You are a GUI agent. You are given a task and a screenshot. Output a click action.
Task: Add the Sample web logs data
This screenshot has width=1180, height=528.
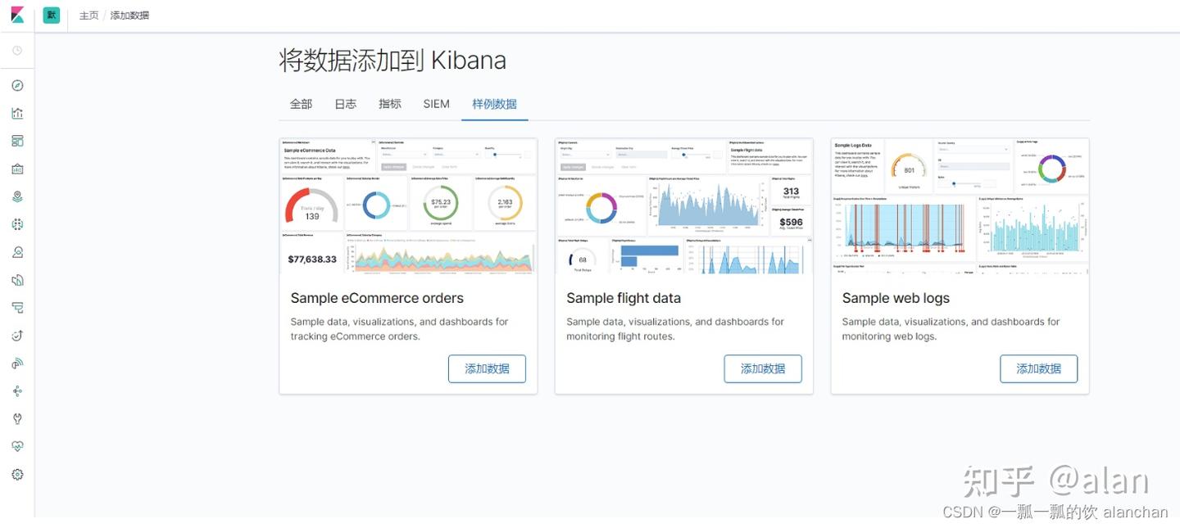click(1038, 368)
